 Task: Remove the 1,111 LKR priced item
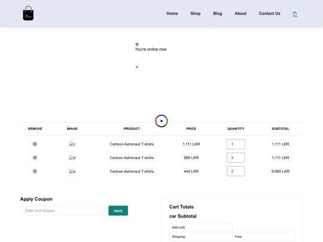[35, 144]
